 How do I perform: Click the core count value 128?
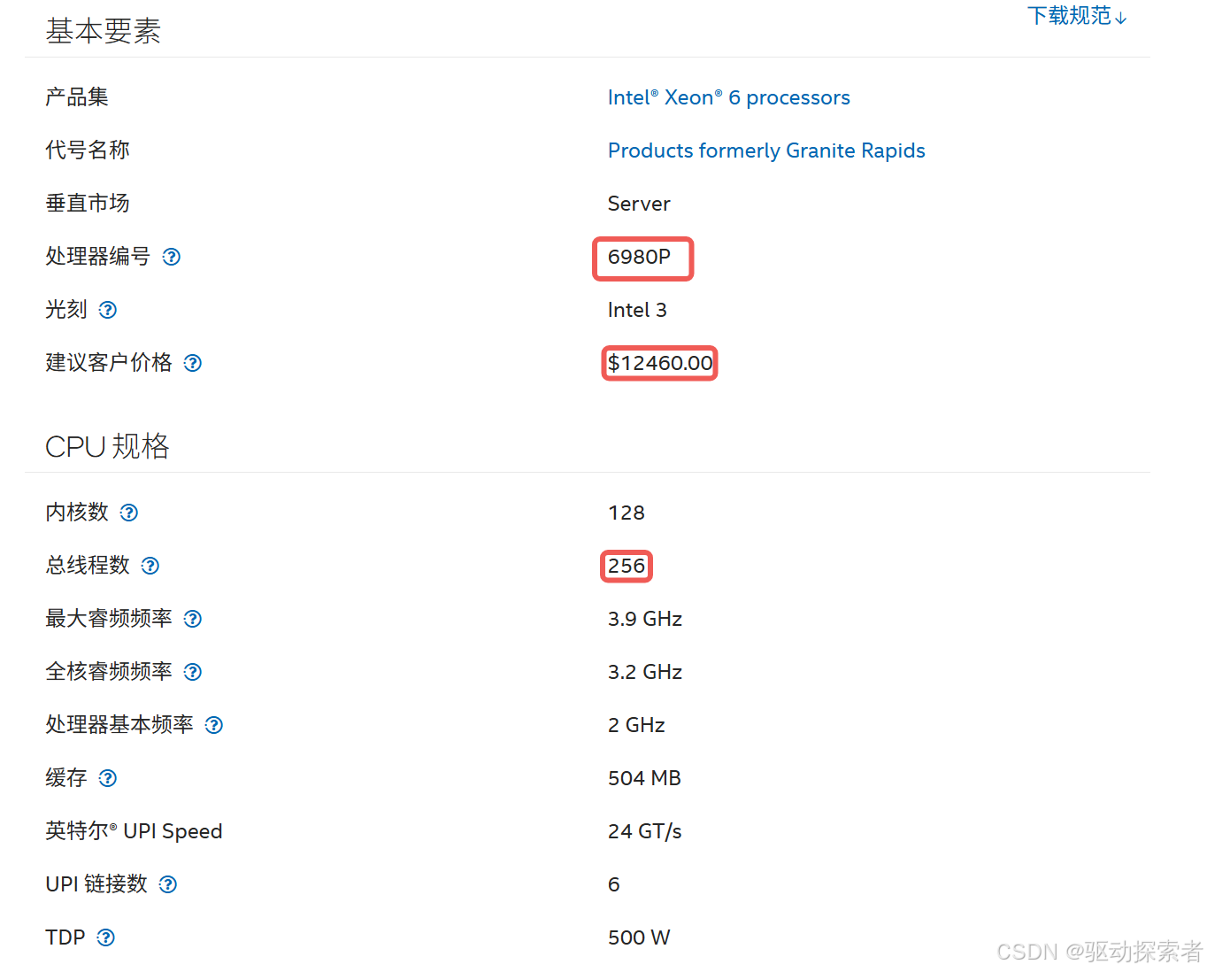click(627, 513)
